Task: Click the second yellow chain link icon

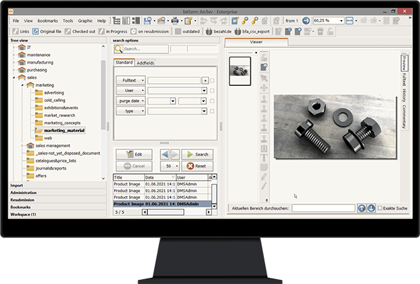Action: point(255,21)
